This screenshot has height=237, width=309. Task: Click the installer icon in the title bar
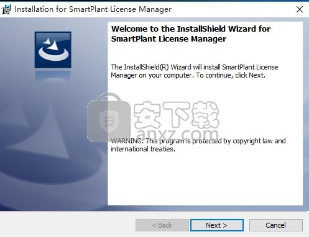click(x=6, y=9)
